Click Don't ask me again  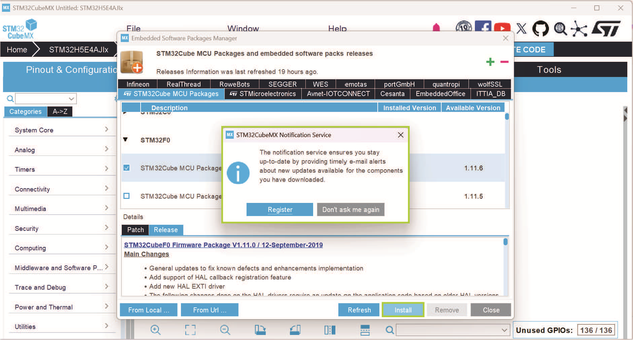click(x=351, y=210)
